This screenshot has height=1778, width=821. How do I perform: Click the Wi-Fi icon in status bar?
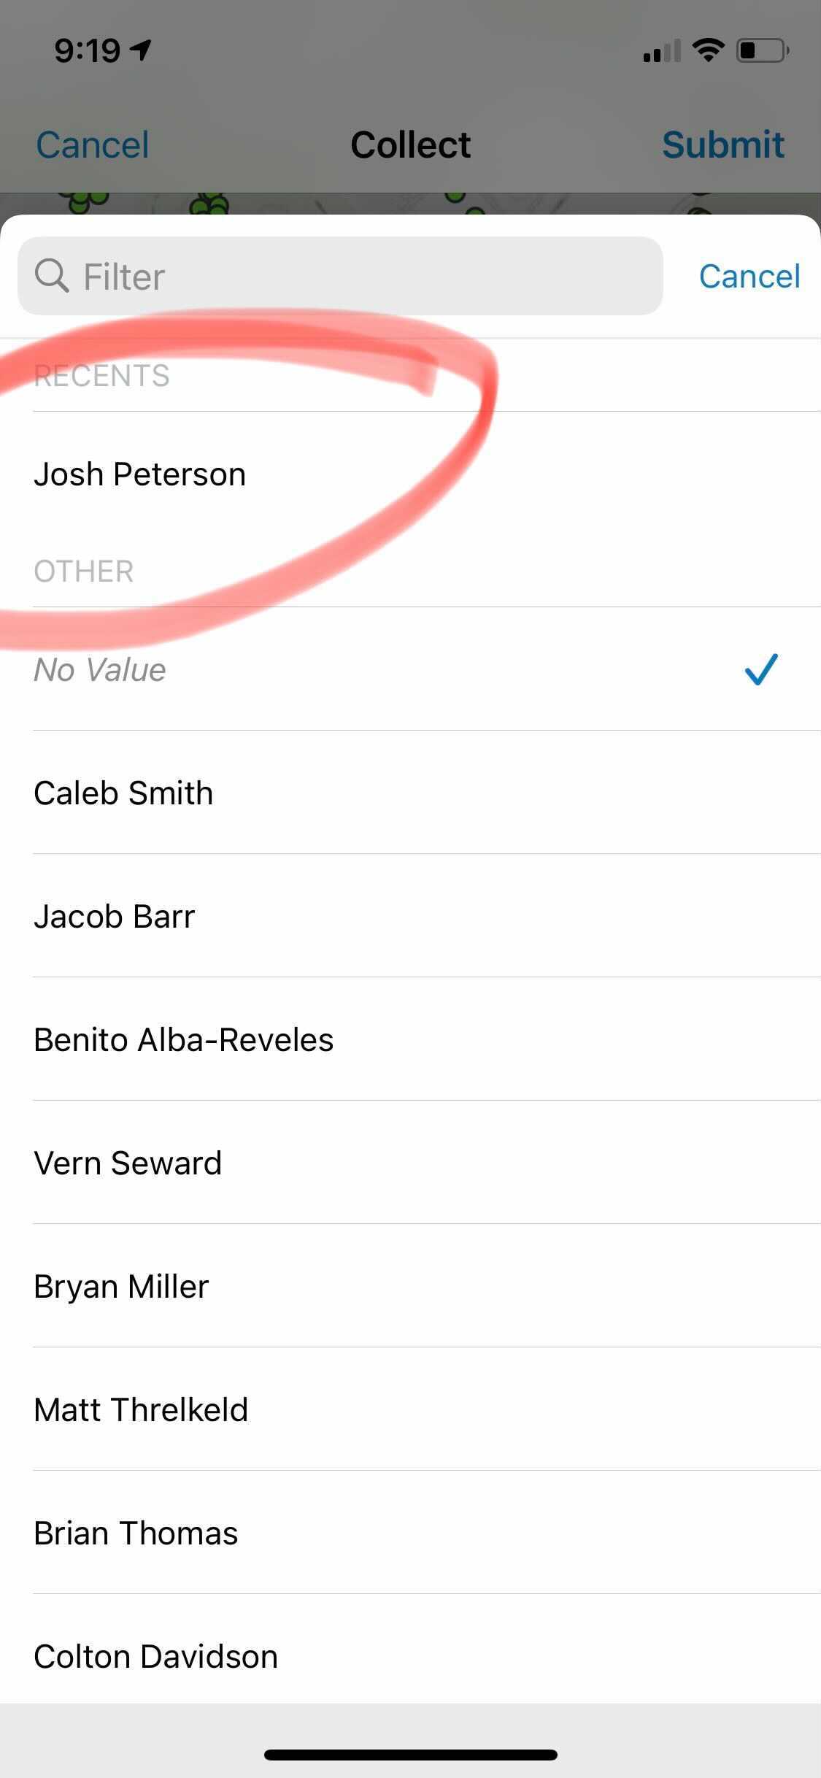(706, 49)
